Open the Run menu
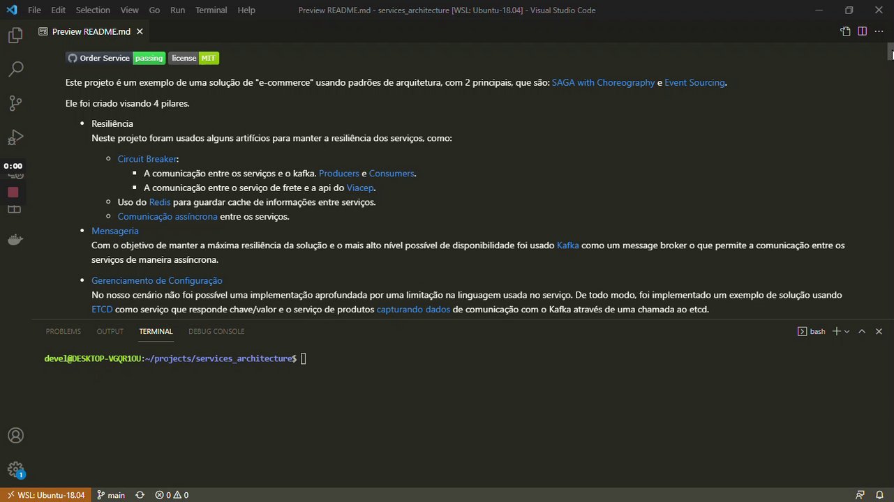Screen dimensions: 894x502 click(x=178, y=10)
